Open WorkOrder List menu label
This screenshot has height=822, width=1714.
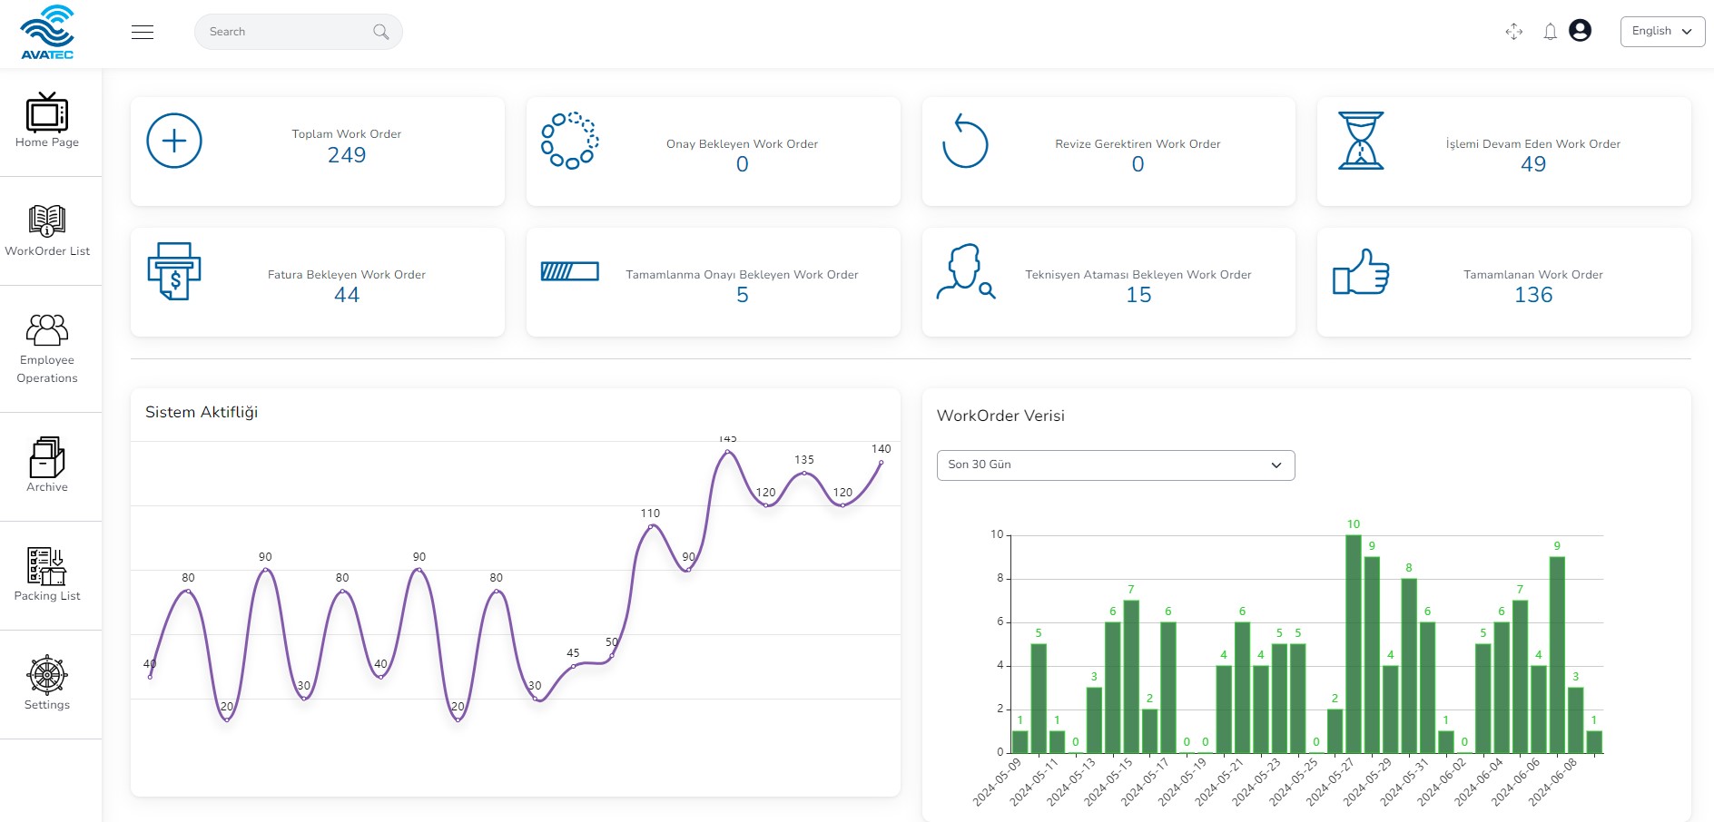pos(47,251)
